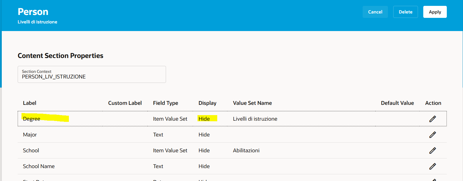The image size is (463, 181).
Task: Click Text field type in Major row
Action: (x=158, y=135)
